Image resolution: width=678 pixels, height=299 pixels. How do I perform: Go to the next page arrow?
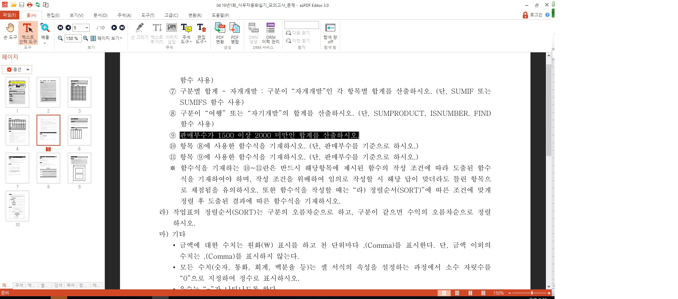pyautogui.click(x=114, y=28)
